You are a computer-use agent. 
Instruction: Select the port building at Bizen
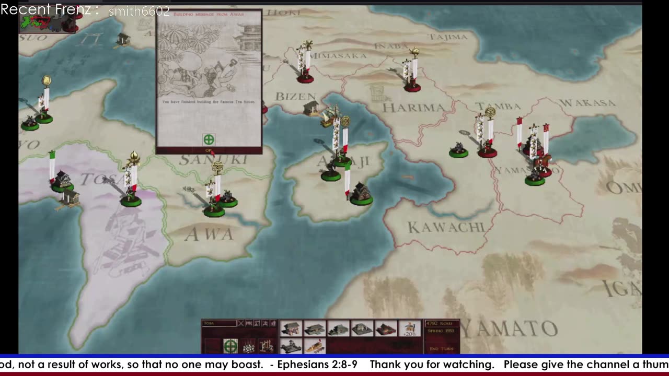pos(312,108)
